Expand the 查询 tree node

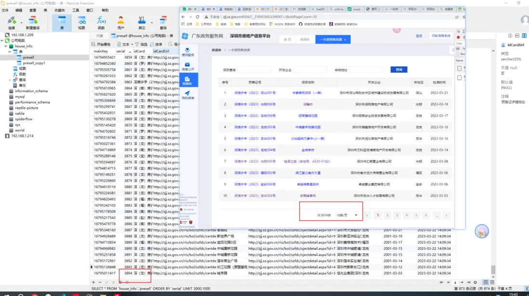[10, 80]
